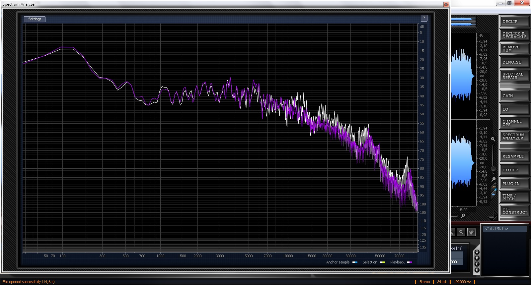Select the Hand grab tool
The image size is (531, 285).
pyautogui.click(x=471, y=232)
